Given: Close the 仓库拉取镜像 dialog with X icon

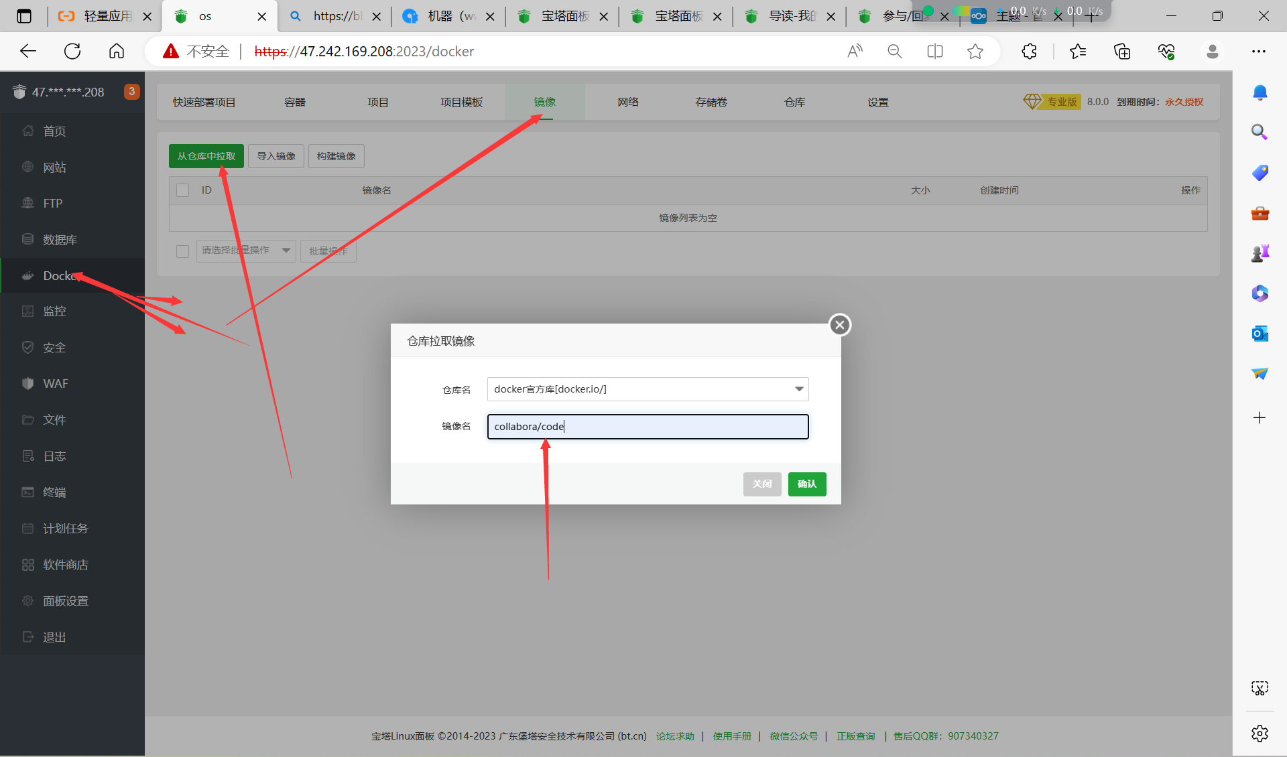Looking at the screenshot, I should tap(839, 325).
